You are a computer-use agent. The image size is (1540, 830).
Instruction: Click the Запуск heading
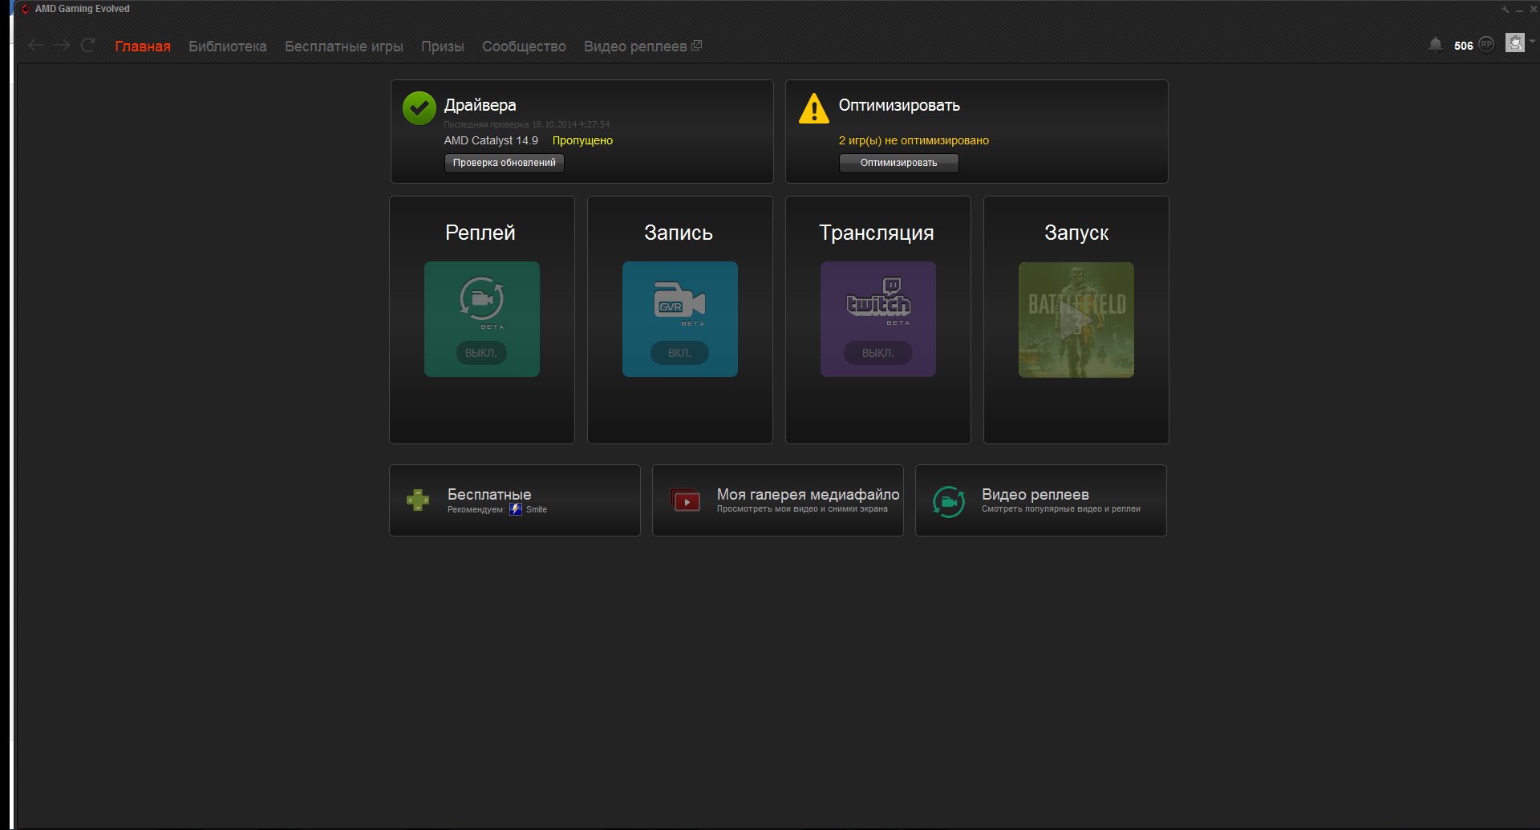tap(1076, 233)
